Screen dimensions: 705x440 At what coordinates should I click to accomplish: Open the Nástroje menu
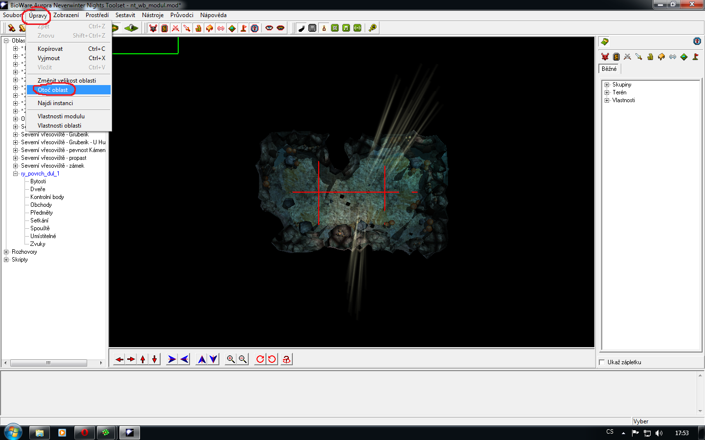(153, 15)
